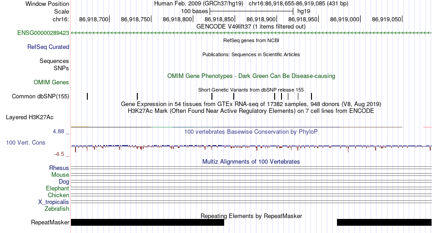Viewport: 432px width, 233px height.
Task: Click the OMIM Genes track label
Action: [x=51, y=82]
